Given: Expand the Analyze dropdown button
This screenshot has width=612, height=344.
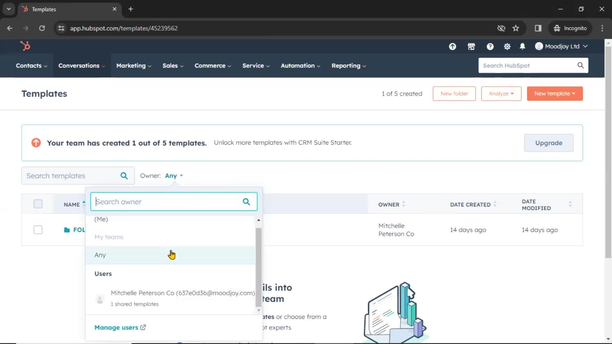Looking at the screenshot, I should [x=501, y=94].
